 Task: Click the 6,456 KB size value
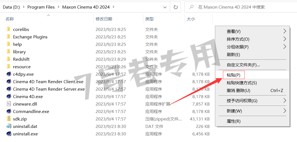pos(201,134)
